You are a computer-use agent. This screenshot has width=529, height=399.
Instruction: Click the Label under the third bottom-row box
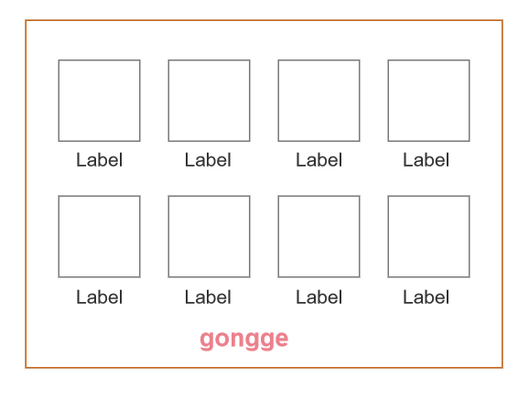pos(319,297)
